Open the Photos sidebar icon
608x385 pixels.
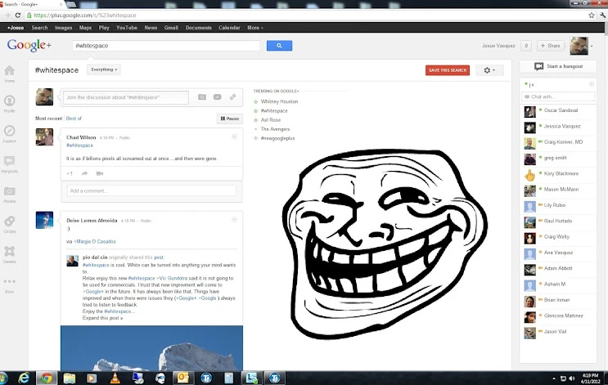click(9, 191)
